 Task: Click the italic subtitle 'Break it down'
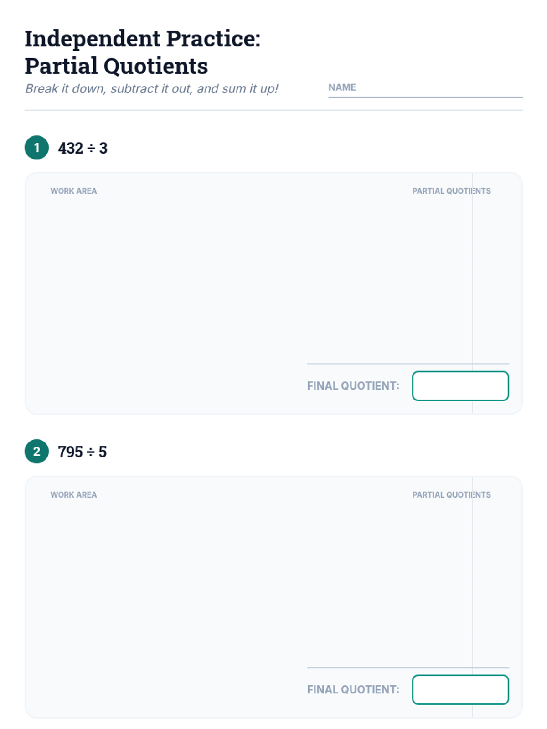151,88
